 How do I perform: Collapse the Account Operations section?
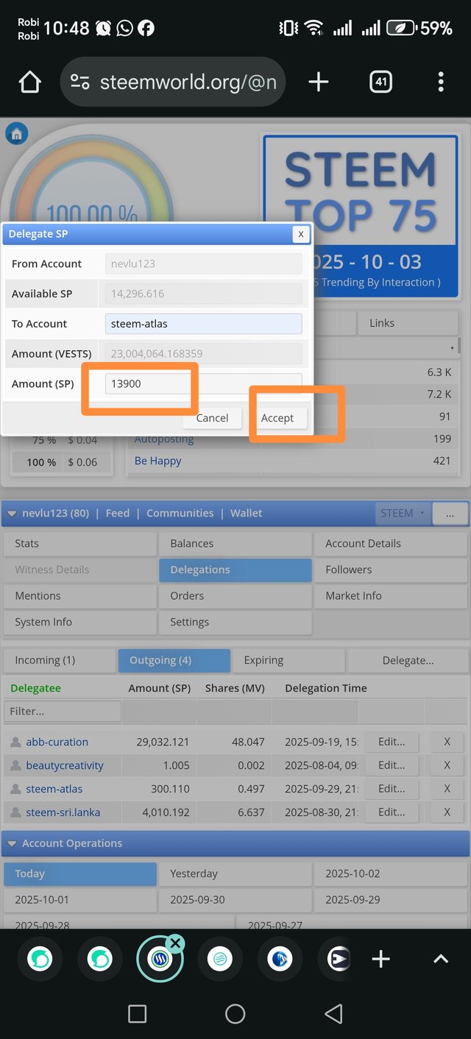tap(13, 843)
